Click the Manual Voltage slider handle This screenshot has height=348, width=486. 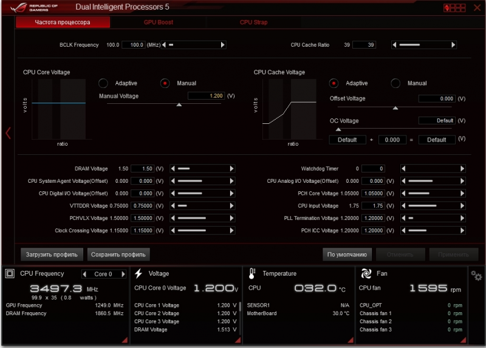tap(179, 104)
